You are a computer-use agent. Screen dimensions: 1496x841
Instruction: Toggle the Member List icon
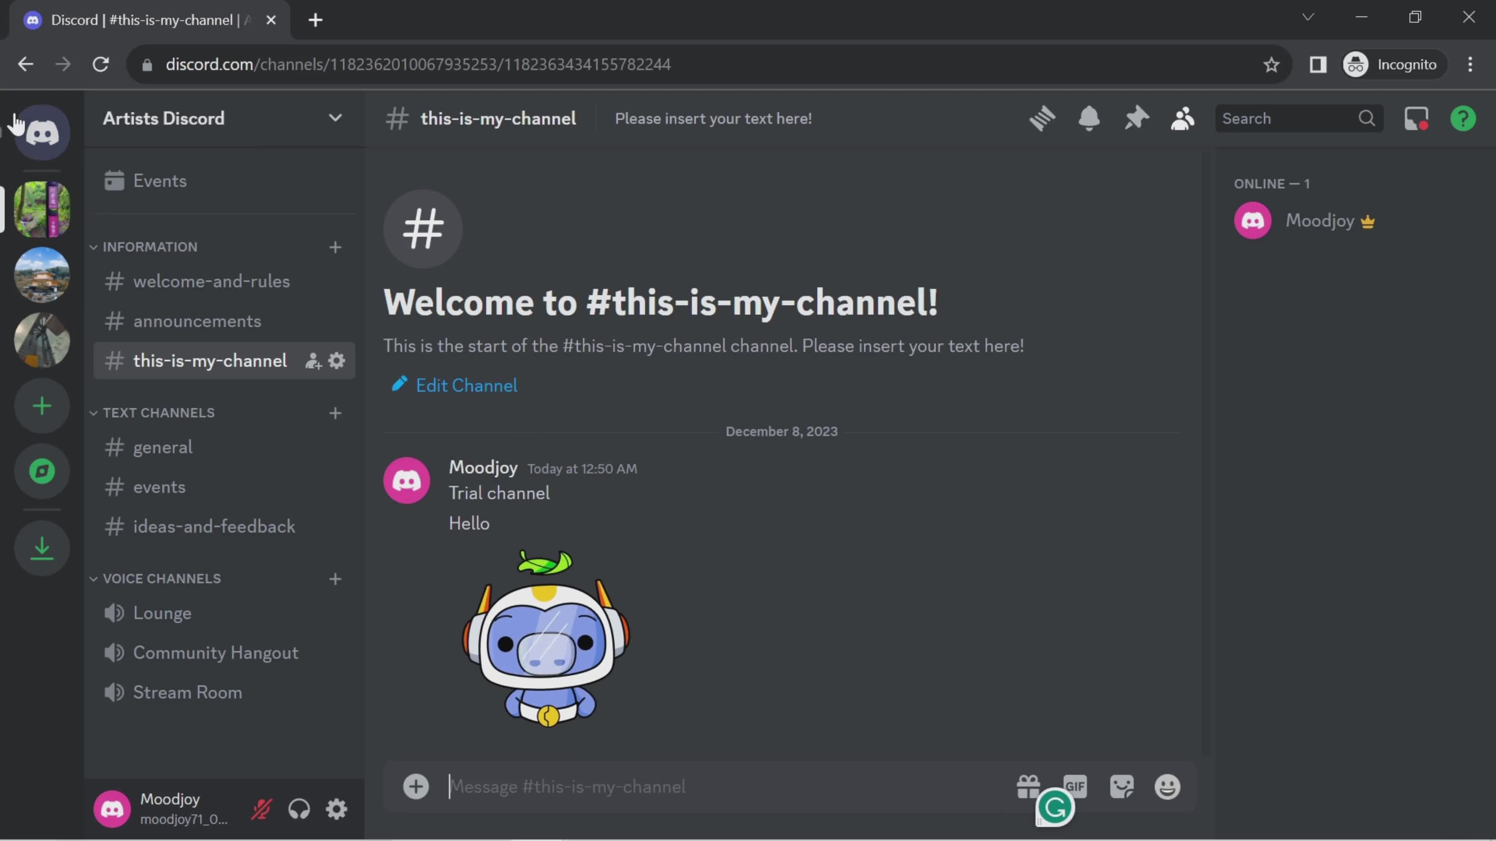pos(1182,118)
